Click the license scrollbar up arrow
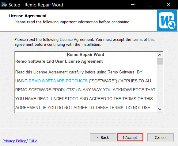 pos(160,55)
